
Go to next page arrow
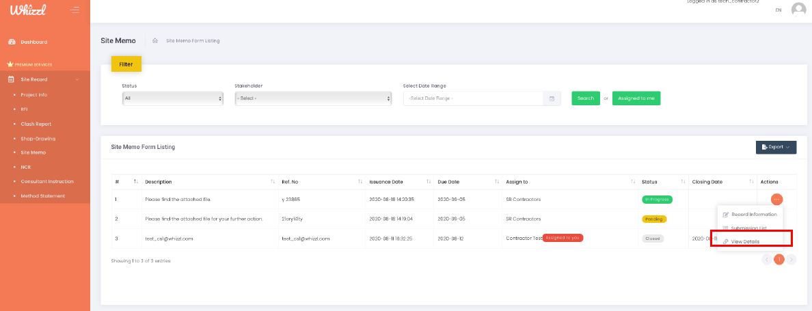click(791, 260)
